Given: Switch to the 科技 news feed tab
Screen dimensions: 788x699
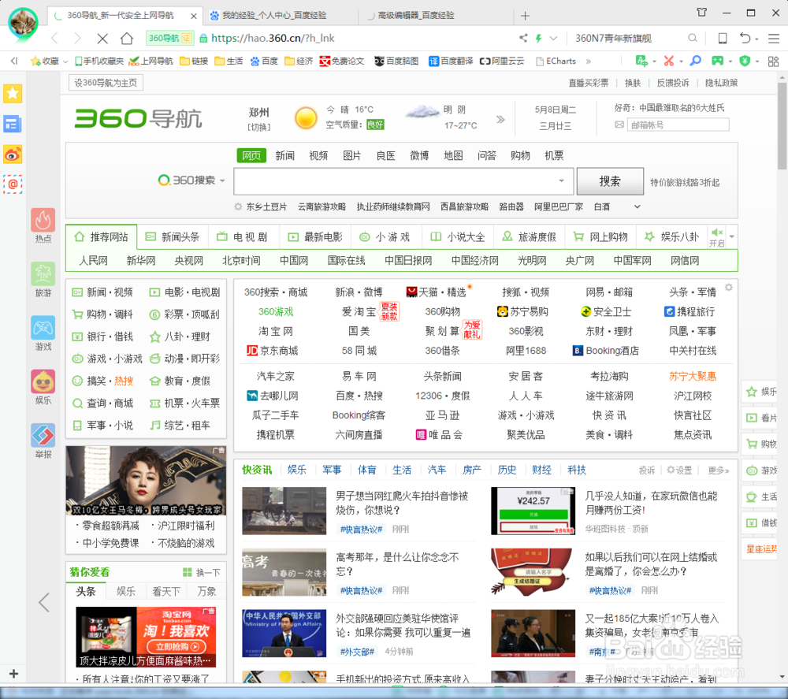Looking at the screenshot, I should [x=577, y=470].
